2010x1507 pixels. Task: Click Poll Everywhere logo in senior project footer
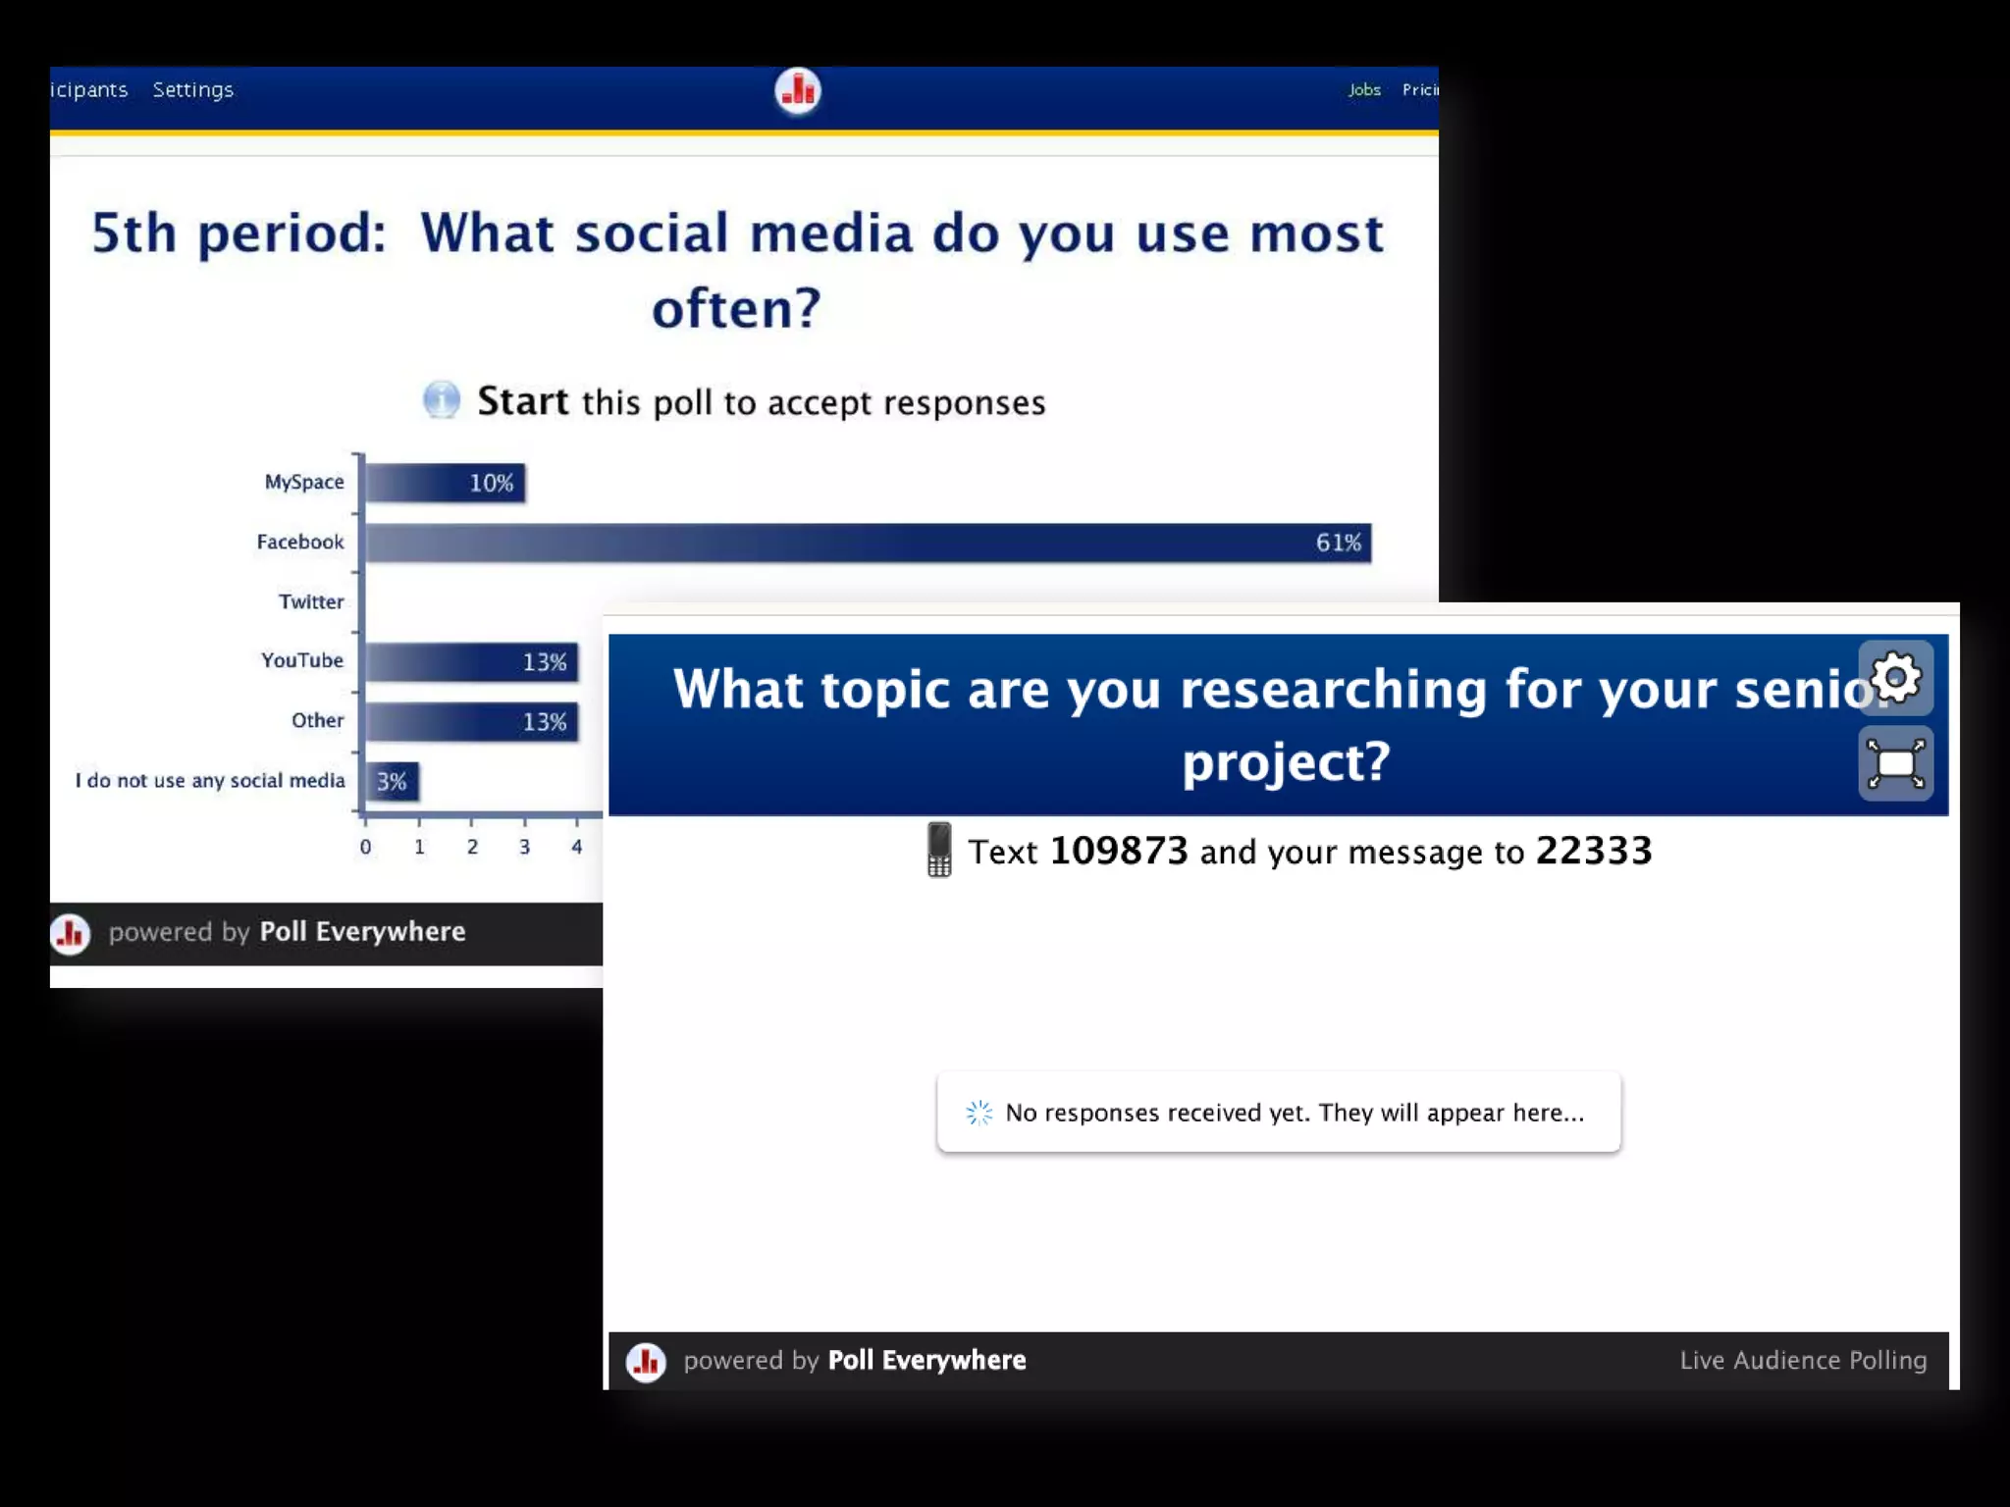tap(646, 1361)
